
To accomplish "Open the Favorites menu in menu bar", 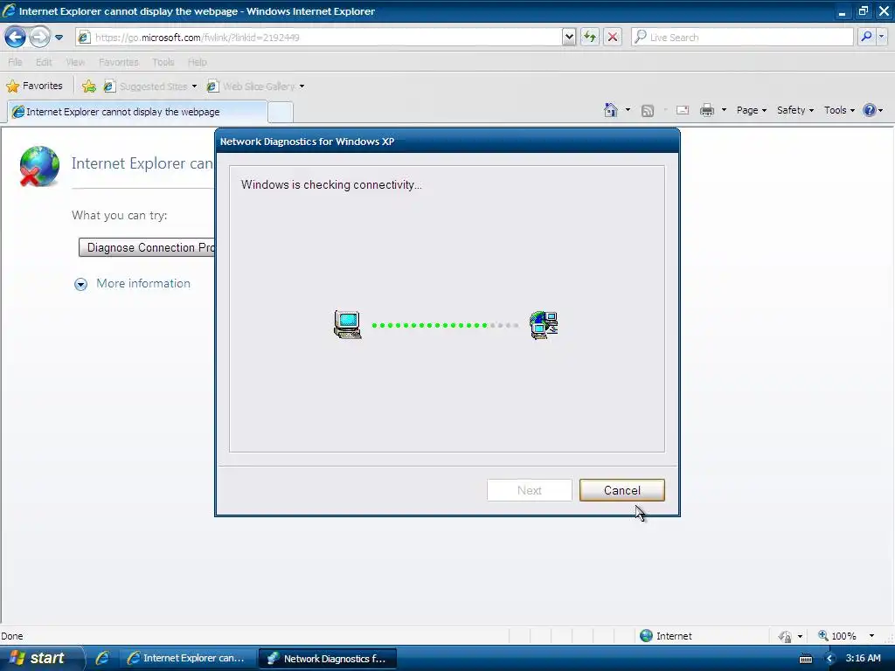I will pyautogui.click(x=118, y=62).
